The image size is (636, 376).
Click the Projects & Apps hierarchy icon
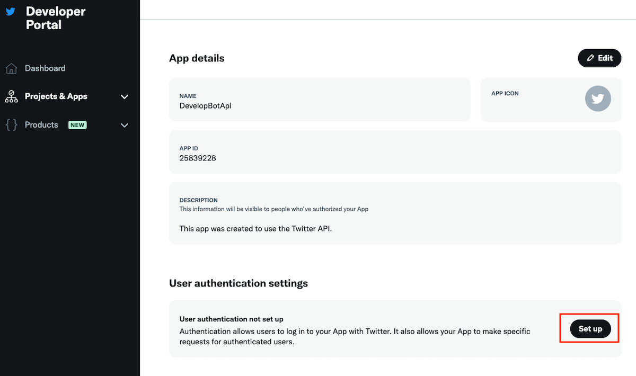[11, 96]
